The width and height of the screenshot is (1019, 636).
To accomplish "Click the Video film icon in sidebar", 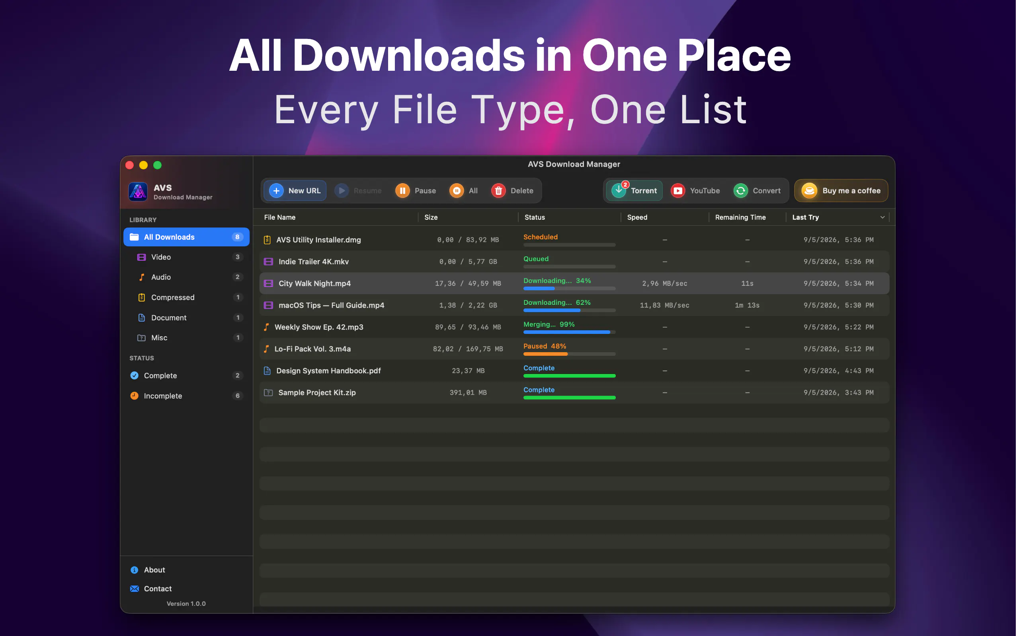I will (142, 258).
